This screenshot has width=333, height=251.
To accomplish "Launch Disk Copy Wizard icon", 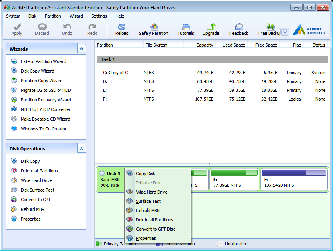I will point(14,71).
